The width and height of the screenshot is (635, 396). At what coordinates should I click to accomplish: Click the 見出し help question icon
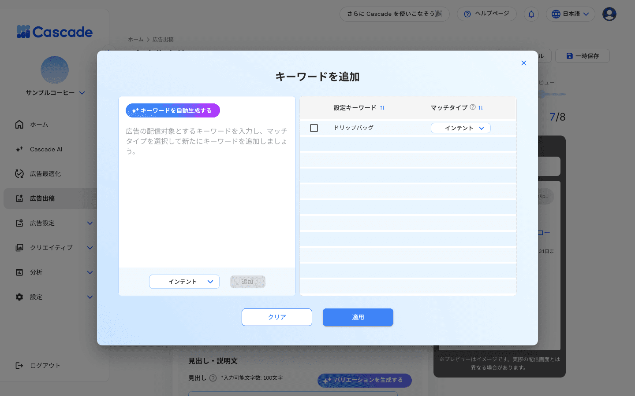click(x=213, y=378)
